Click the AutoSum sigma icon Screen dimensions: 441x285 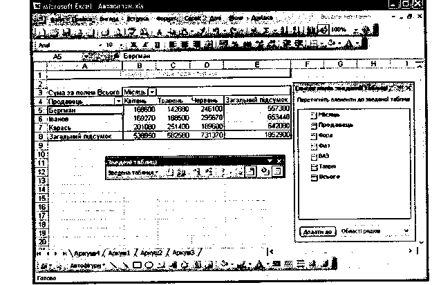click(267, 30)
